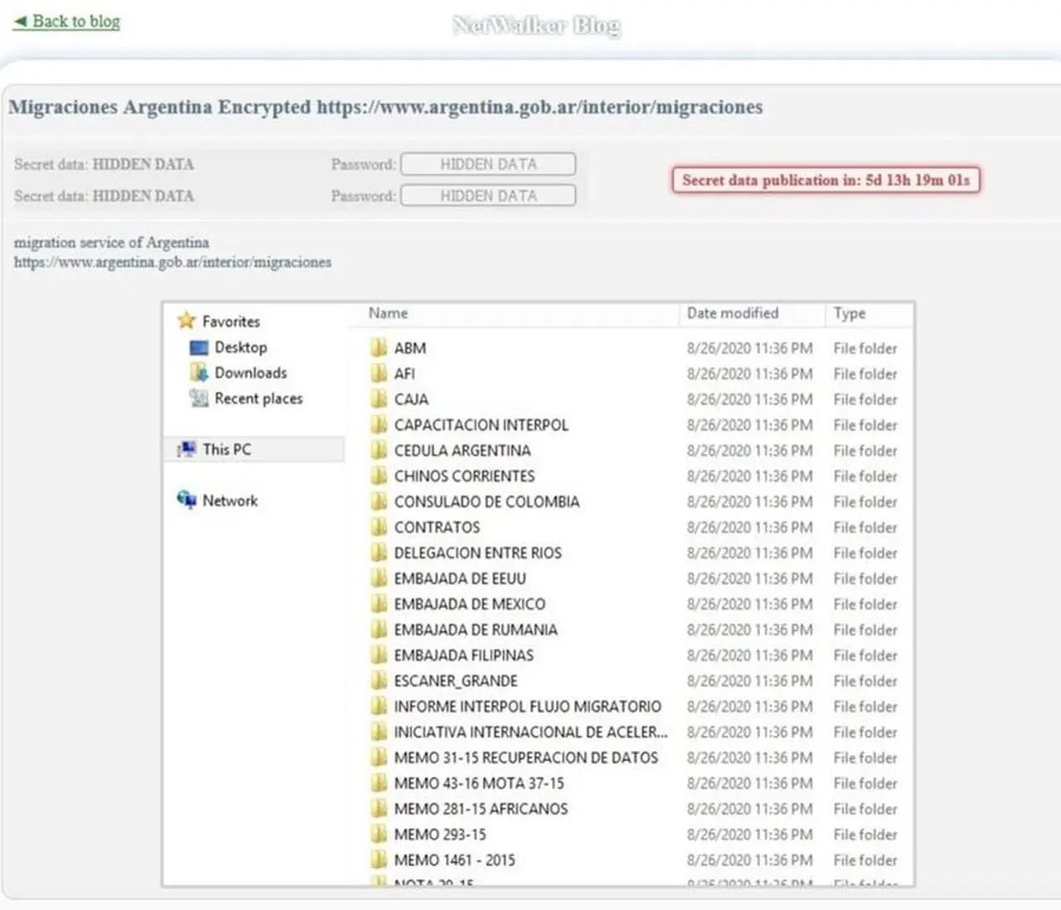Select the This PC label
Image resolution: width=1061 pixels, height=910 pixels.
point(226,449)
